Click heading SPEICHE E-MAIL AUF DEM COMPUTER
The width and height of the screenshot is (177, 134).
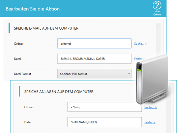[x=46, y=28]
